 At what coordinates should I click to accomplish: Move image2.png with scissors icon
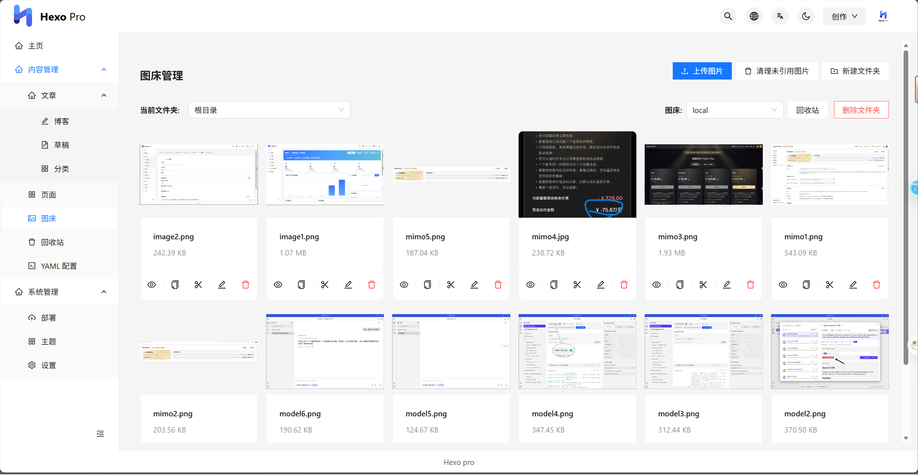click(x=198, y=285)
